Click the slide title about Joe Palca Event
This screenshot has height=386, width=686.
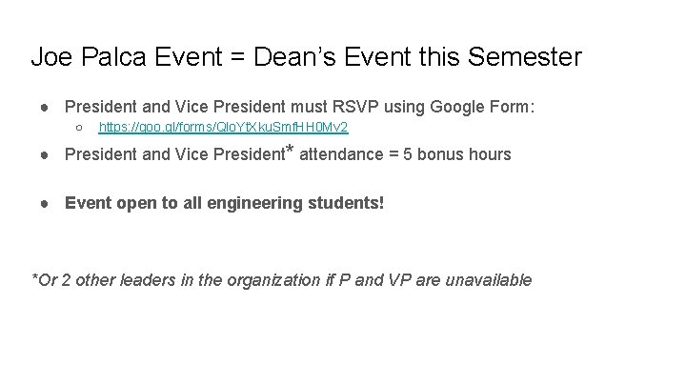pos(306,57)
